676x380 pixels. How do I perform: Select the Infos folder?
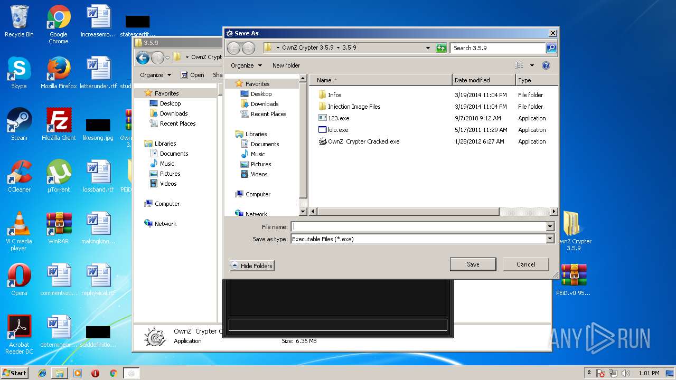[x=335, y=95]
